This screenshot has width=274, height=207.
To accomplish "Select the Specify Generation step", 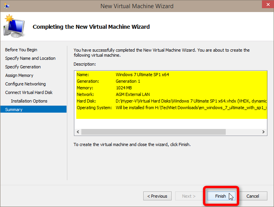I will (23, 67).
